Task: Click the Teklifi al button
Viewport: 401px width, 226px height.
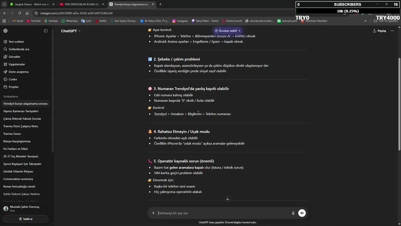Action: (x=26, y=219)
